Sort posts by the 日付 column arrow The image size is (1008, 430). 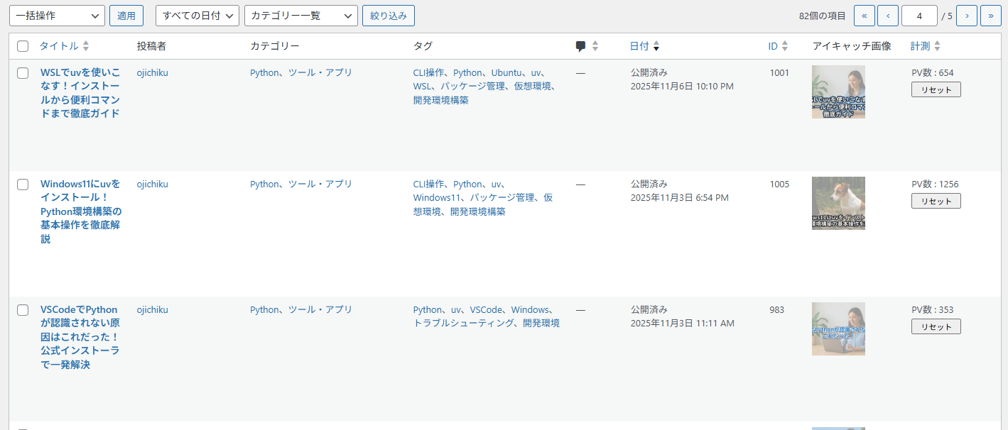[656, 46]
